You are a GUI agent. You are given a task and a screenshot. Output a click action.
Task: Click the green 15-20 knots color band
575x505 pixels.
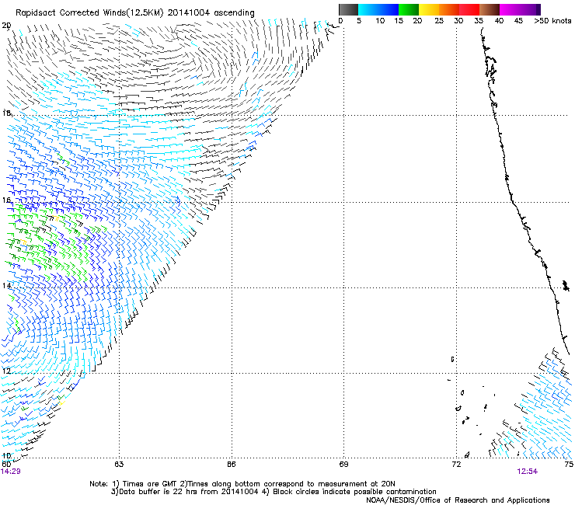pos(409,9)
